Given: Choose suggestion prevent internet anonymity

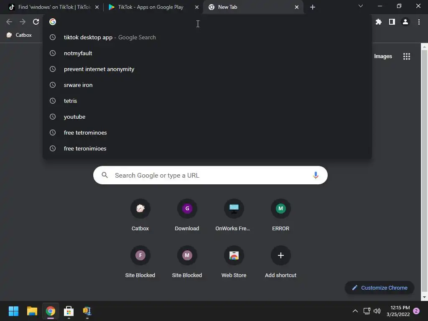Looking at the screenshot, I should click(x=207, y=69).
